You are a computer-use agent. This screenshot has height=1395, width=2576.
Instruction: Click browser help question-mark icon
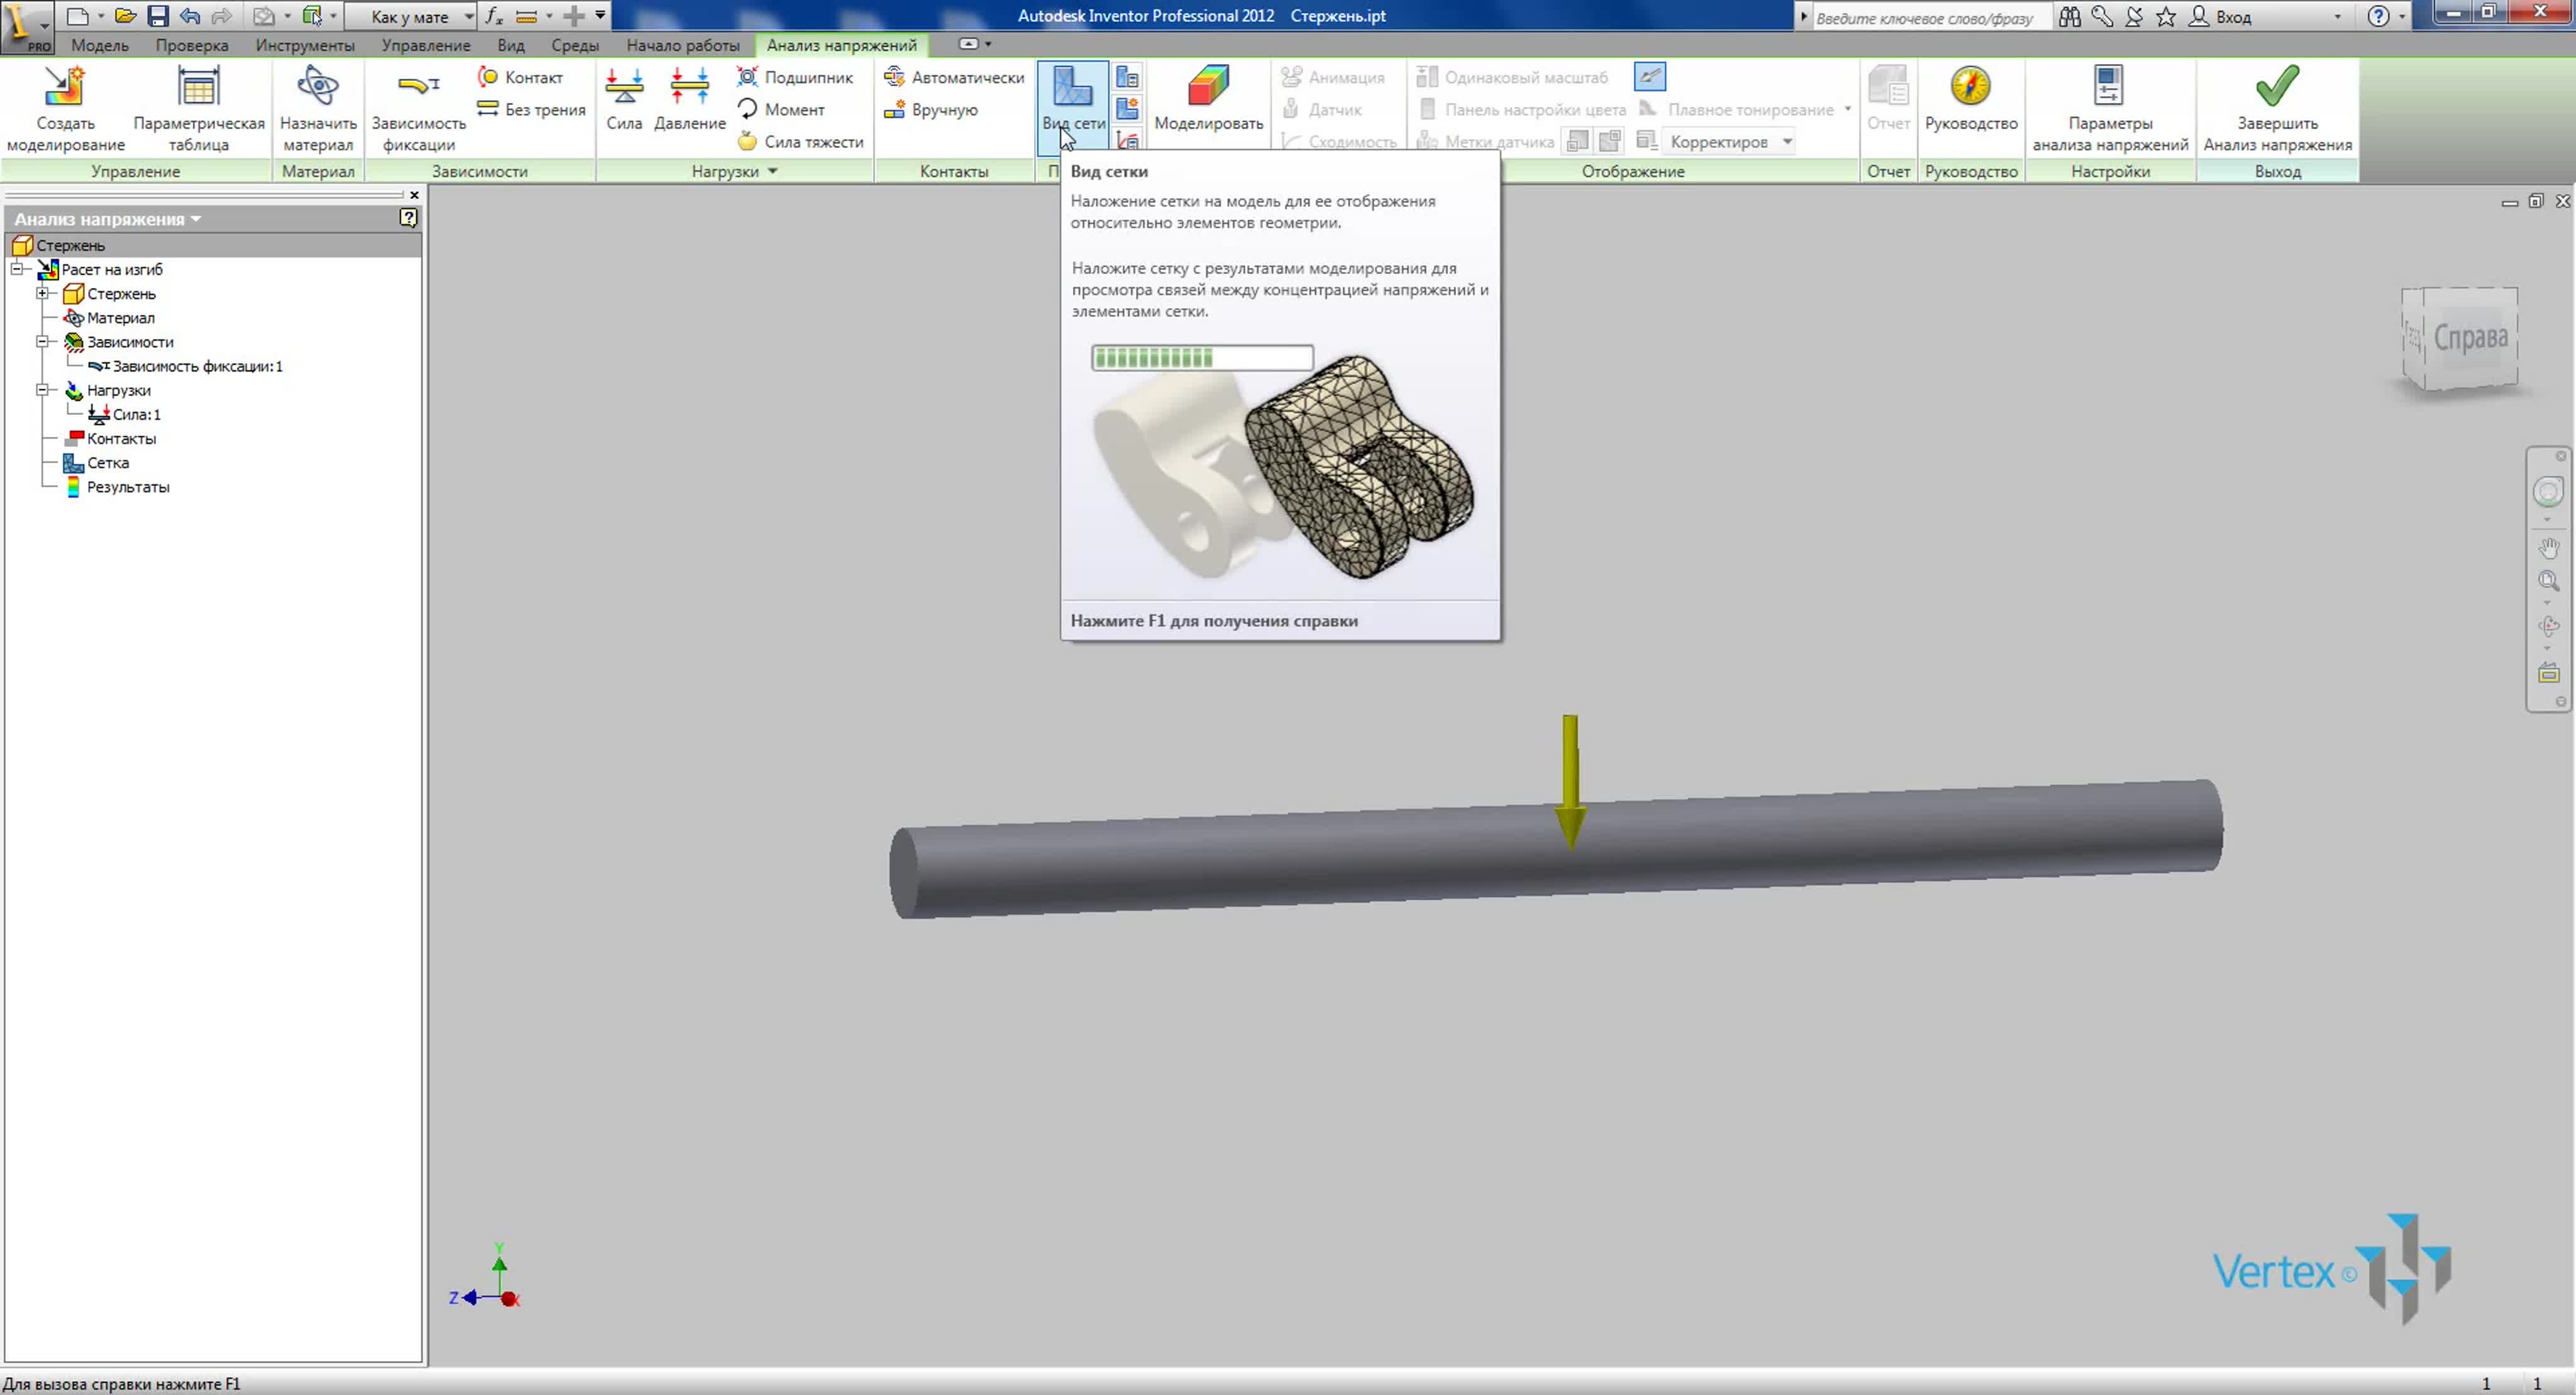point(408,218)
